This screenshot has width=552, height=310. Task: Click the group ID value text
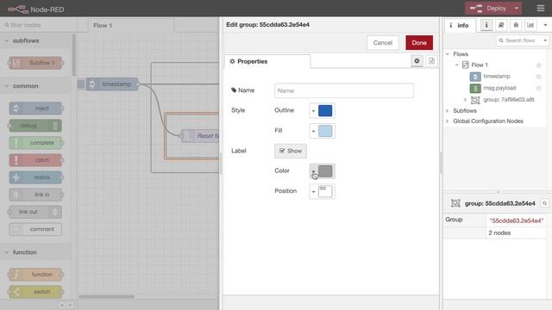(x=517, y=220)
